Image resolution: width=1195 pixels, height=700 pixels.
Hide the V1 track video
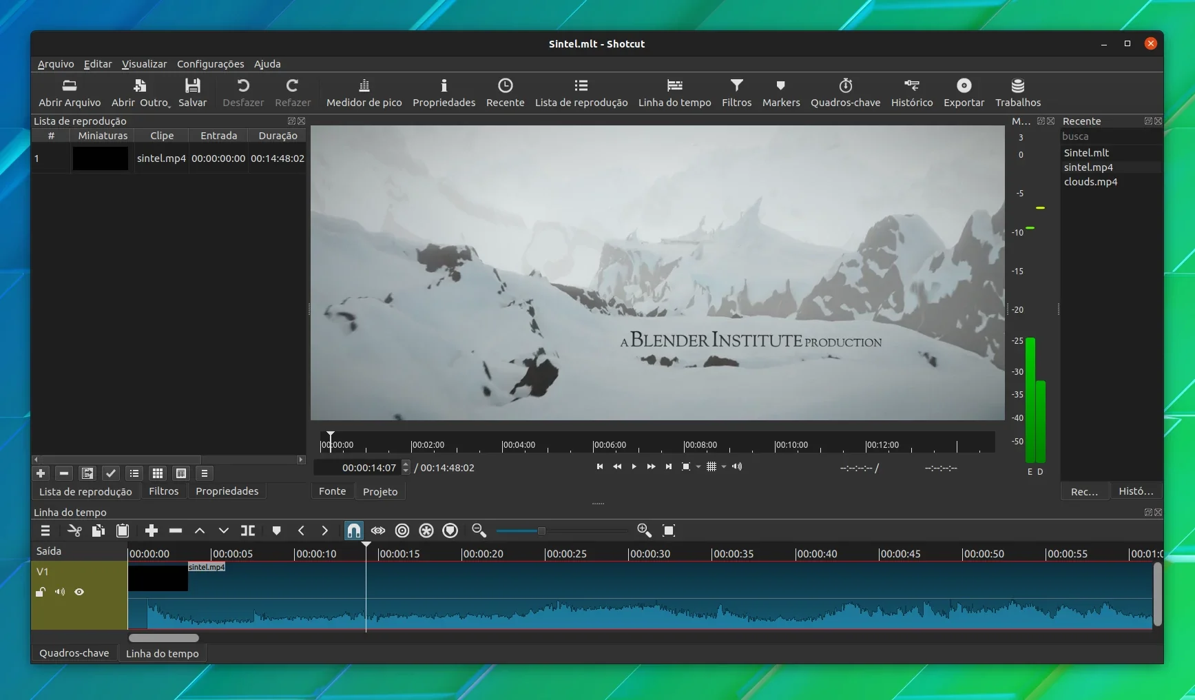(79, 592)
